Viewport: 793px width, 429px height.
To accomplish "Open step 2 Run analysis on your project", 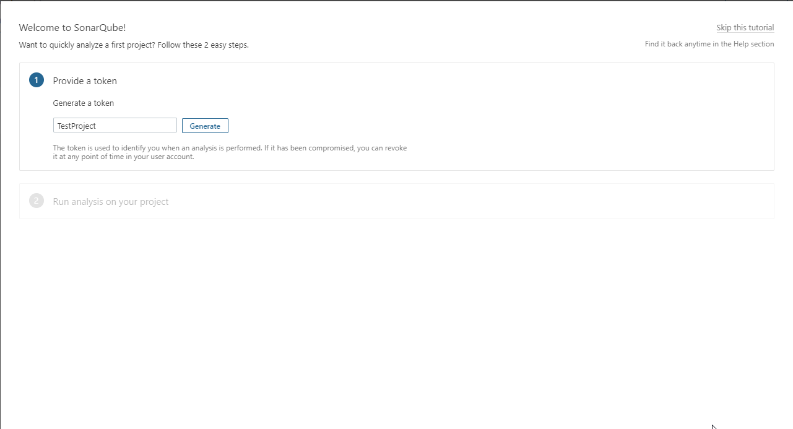I will pyautogui.click(x=396, y=201).
